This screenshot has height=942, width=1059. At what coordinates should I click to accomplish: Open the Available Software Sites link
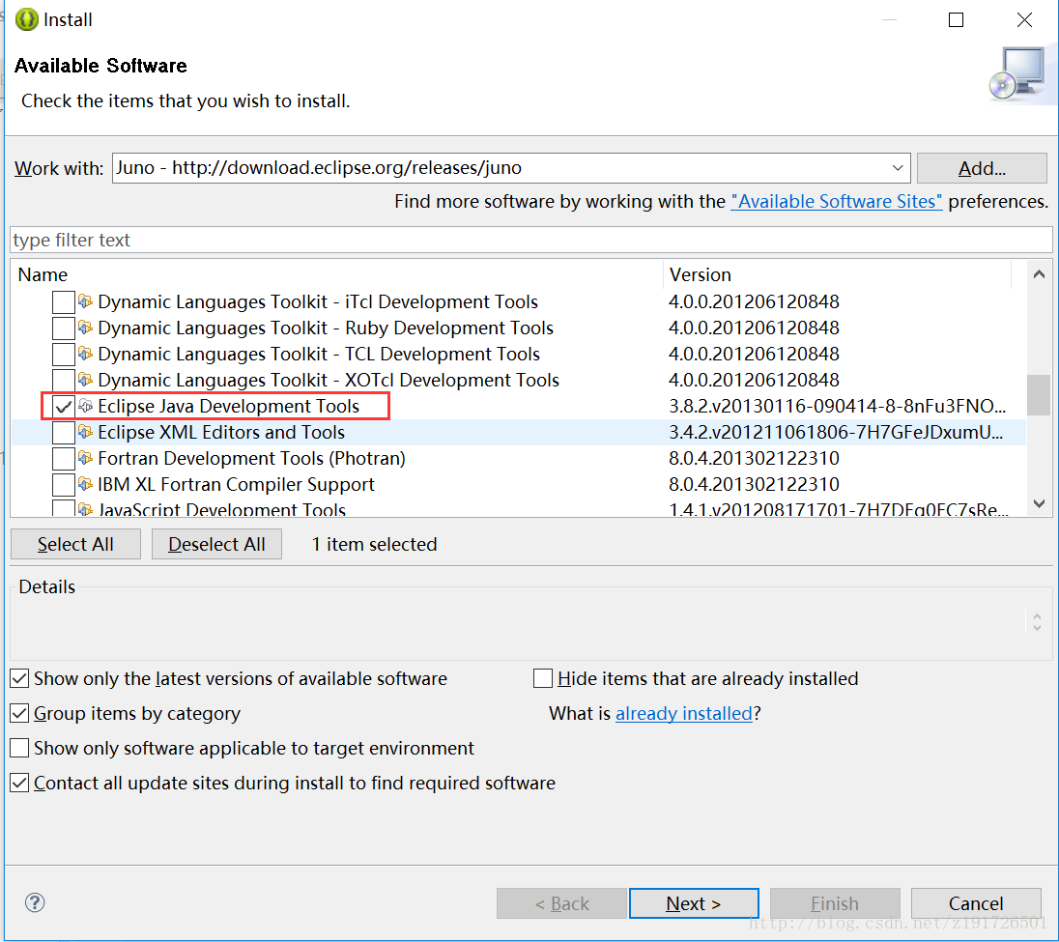[836, 201]
